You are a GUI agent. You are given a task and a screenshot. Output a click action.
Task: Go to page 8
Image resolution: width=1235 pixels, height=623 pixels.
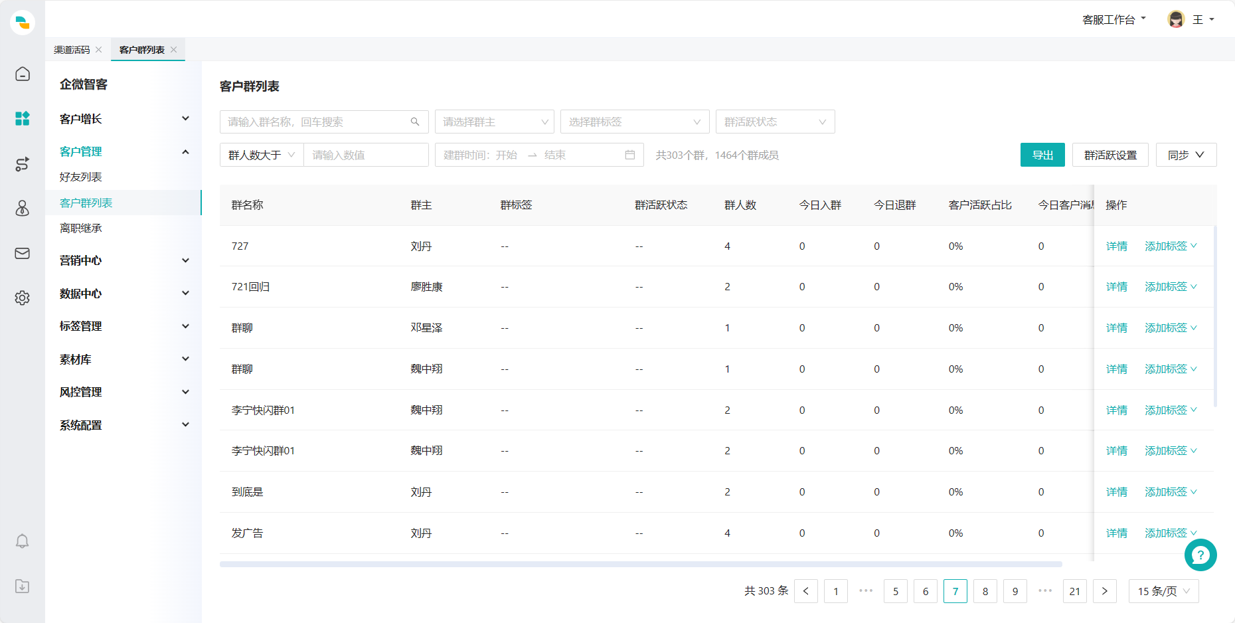[985, 591]
